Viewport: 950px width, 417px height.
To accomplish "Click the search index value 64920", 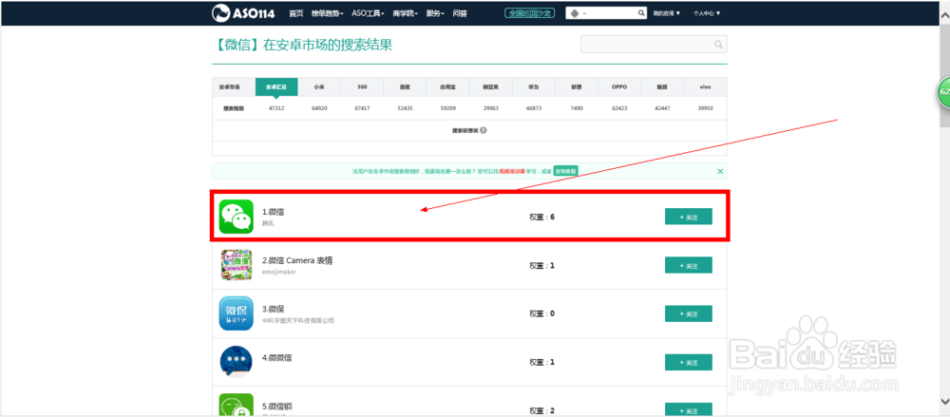I will coord(318,108).
